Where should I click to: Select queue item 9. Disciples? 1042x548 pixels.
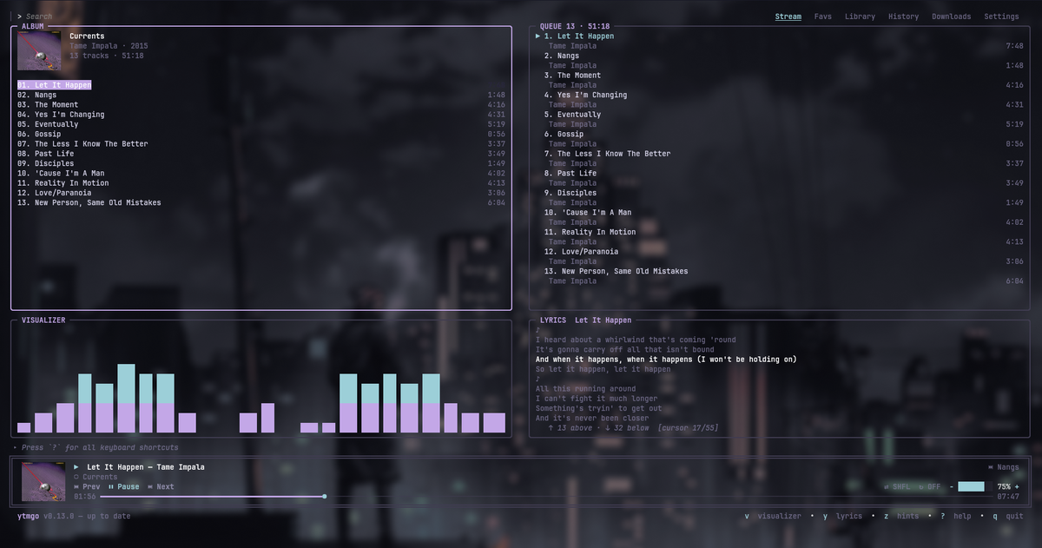tap(779, 197)
